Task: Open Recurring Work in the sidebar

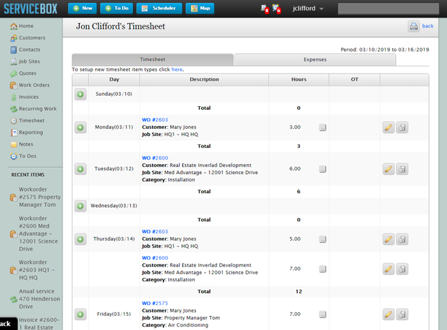Action: pos(33,109)
